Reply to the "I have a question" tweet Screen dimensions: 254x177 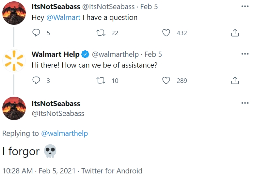pyautogui.click(x=36, y=33)
